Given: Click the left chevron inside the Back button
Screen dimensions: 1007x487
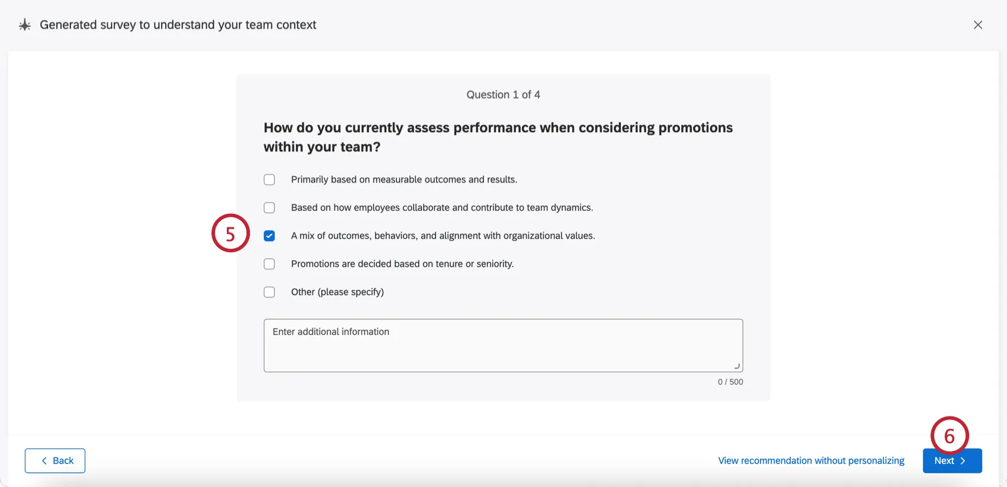Looking at the screenshot, I should point(44,460).
